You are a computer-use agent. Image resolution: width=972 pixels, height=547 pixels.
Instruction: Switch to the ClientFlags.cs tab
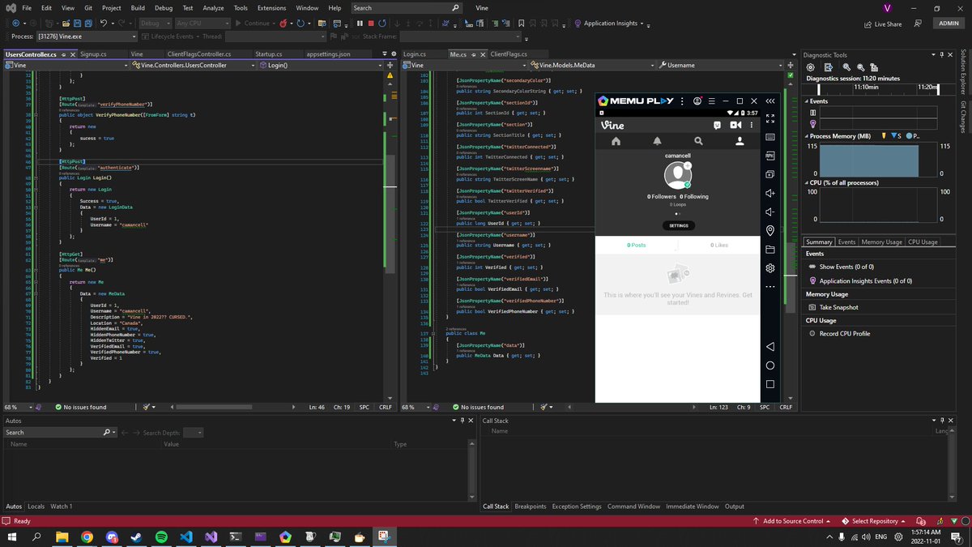pyautogui.click(x=508, y=54)
